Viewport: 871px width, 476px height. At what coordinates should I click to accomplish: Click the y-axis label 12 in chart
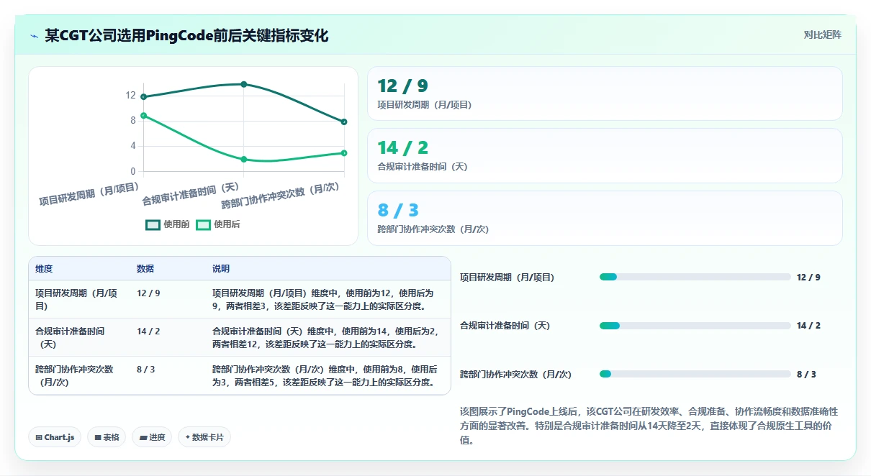click(130, 95)
